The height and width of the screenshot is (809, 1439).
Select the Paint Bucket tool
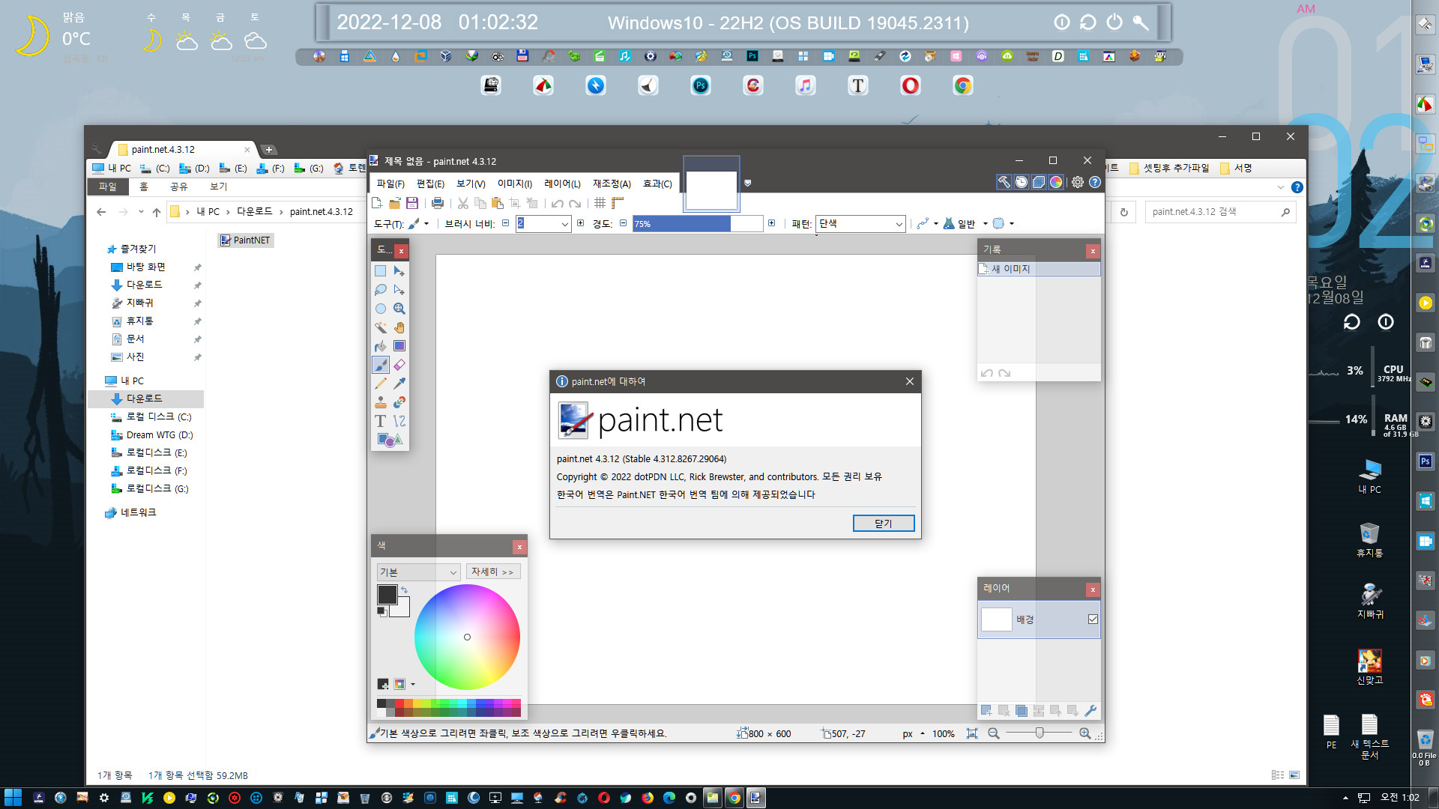click(381, 346)
